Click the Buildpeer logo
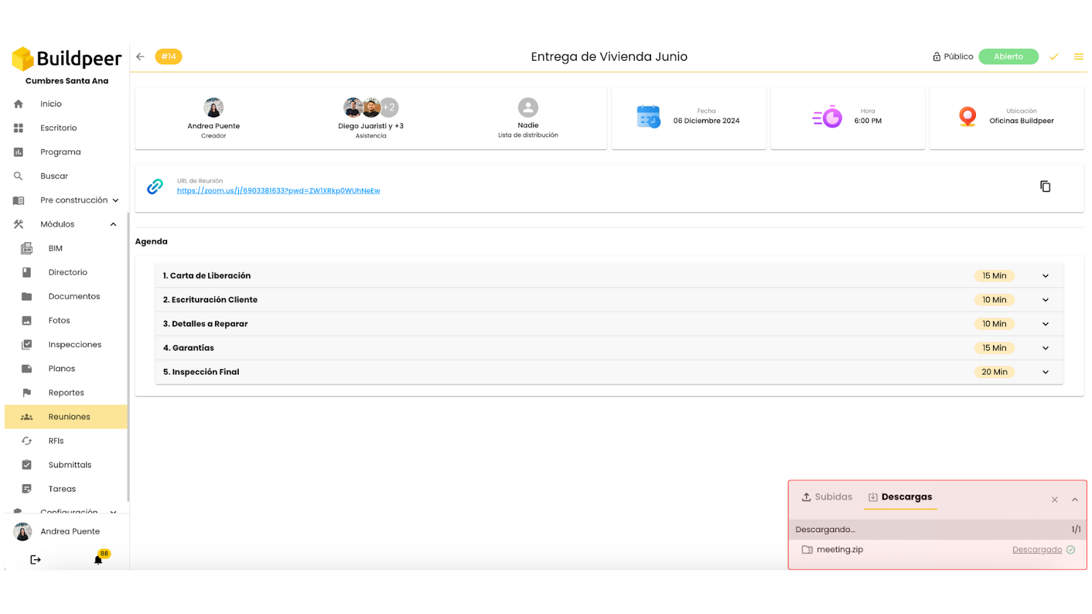 click(67, 59)
